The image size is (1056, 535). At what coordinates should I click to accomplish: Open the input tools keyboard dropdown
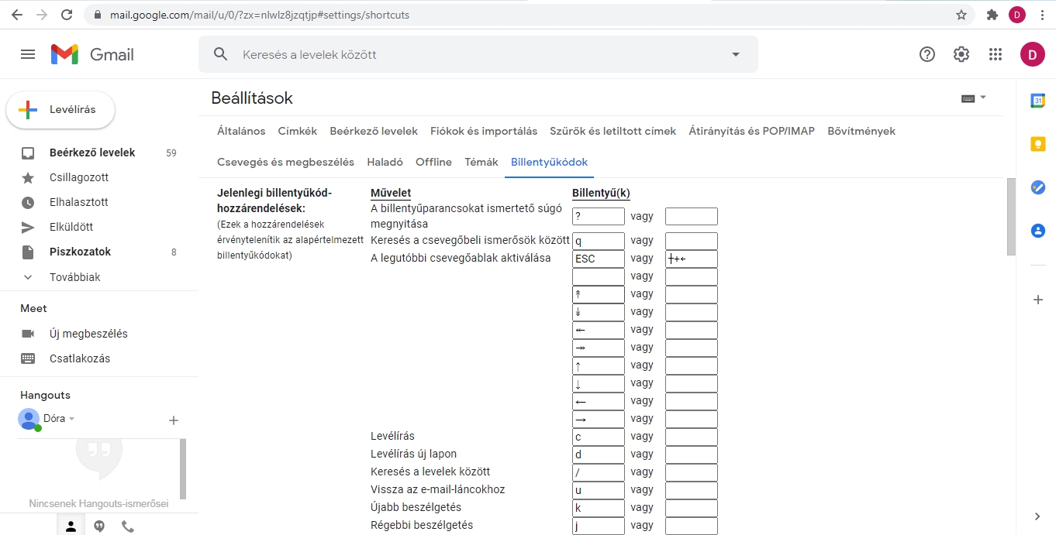973,98
